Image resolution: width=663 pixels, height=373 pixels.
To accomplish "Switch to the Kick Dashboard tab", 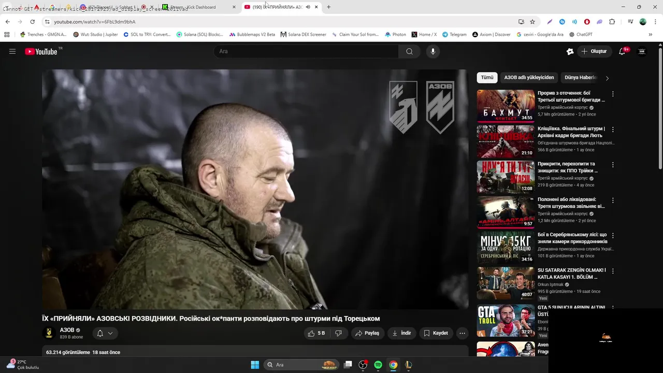I will [197, 7].
